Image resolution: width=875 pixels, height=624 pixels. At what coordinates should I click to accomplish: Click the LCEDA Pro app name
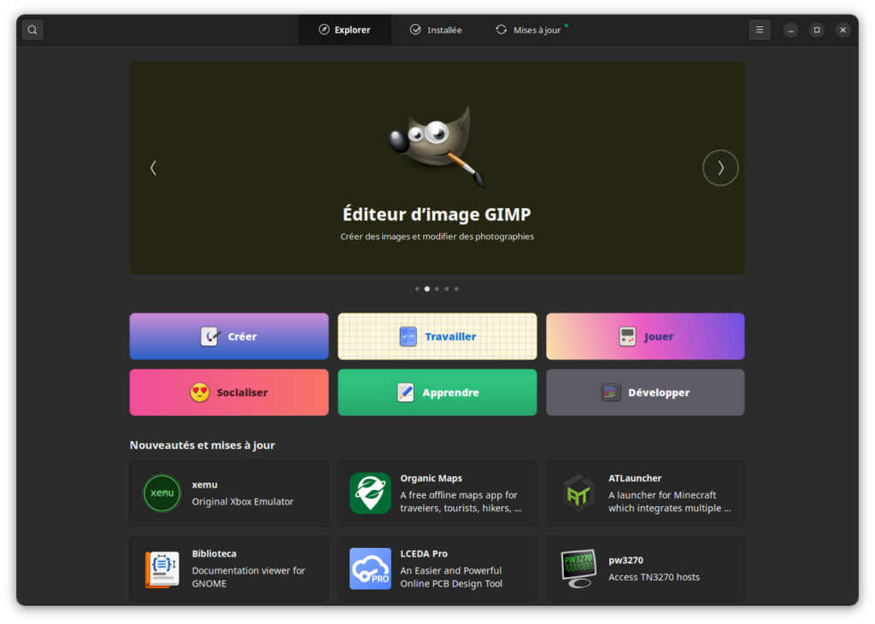coord(424,554)
